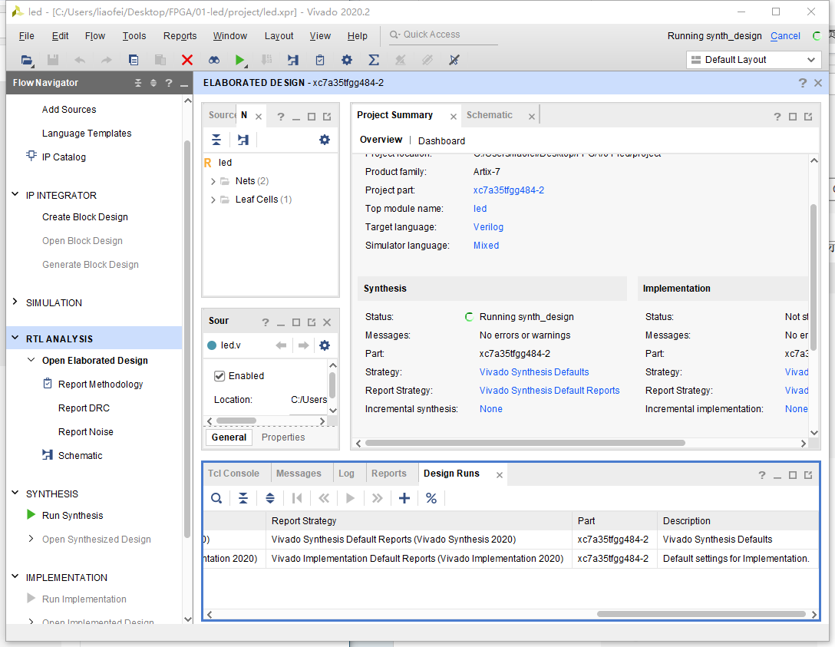Click the copy document toolbar icon
Viewport: 835px width, 647px height.
[134, 60]
